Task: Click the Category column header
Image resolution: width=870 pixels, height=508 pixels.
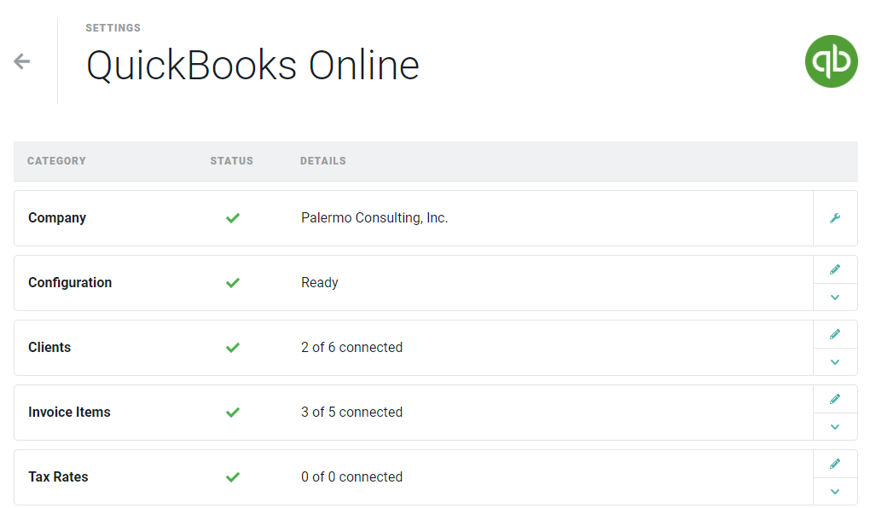Action: pyautogui.click(x=56, y=161)
